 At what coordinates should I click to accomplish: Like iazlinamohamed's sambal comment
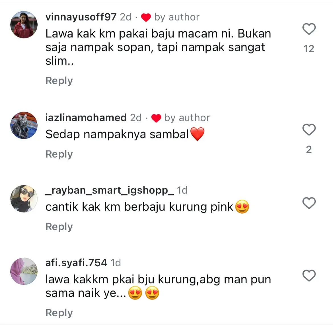309,129
